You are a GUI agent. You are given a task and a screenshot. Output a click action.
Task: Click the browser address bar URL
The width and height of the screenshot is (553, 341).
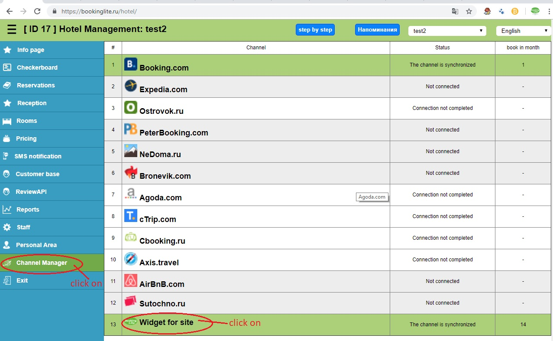(x=100, y=11)
